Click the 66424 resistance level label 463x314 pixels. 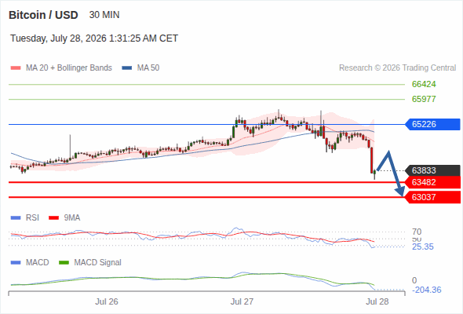424,84
